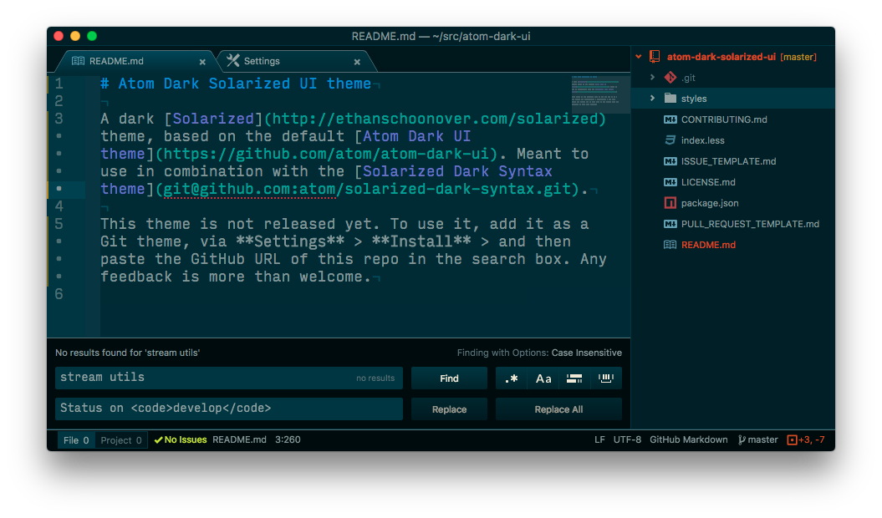Click the 3:260 cursor position indicator

(288, 439)
